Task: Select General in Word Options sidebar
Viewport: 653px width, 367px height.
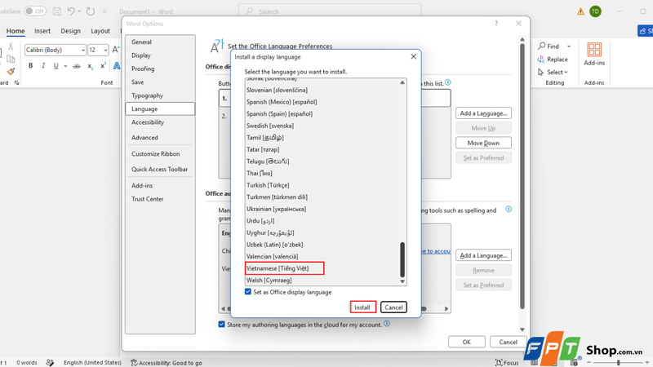Action: [x=160, y=42]
